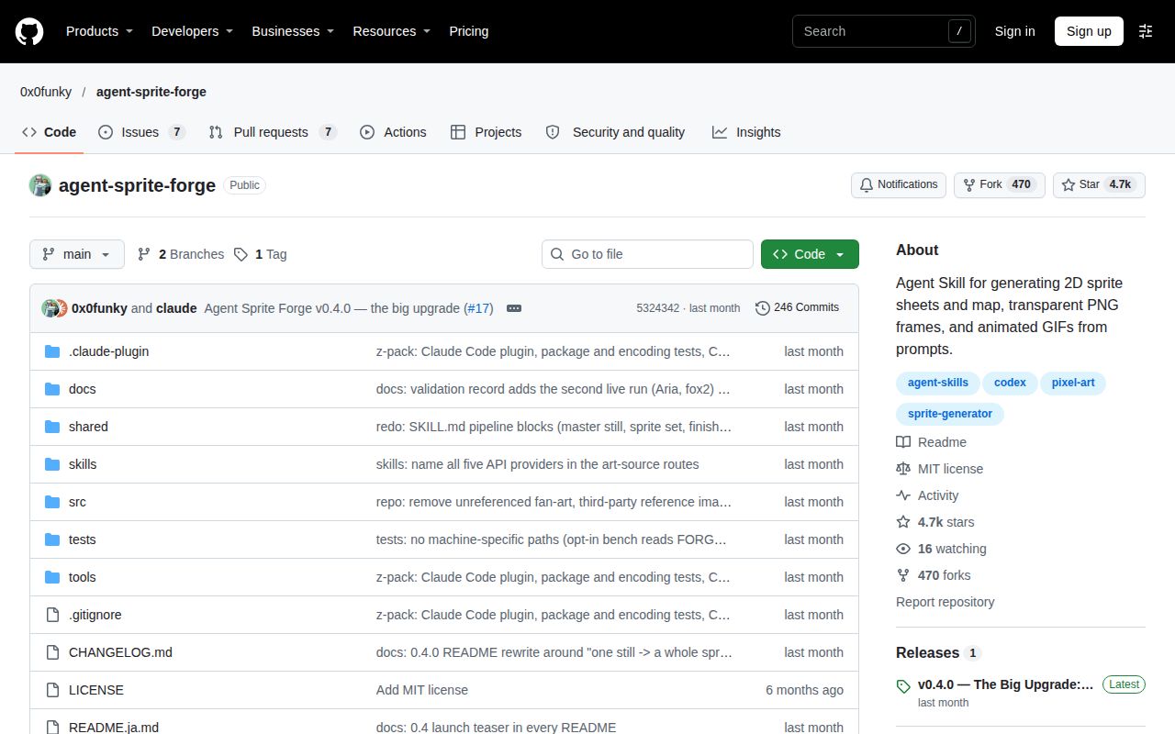This screenshot has width=1175, height=734.
Task: Expand the Resources menu
Action: point(392,31)
